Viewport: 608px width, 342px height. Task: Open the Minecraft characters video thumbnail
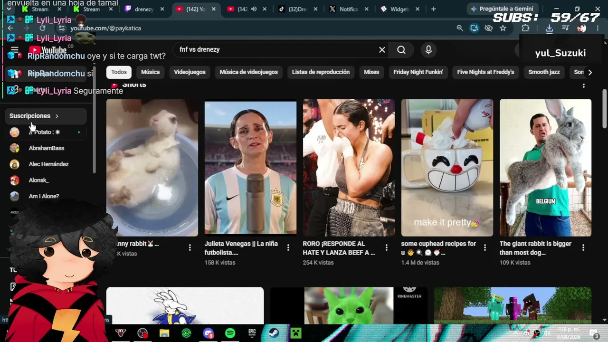click(513, 305)
